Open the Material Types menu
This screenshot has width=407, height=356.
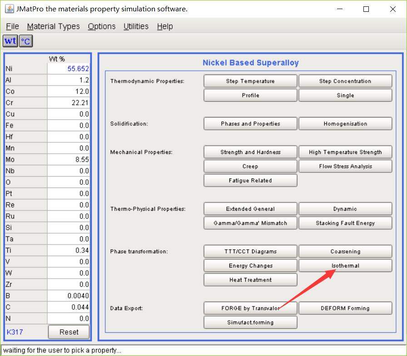tap(53, 26)
